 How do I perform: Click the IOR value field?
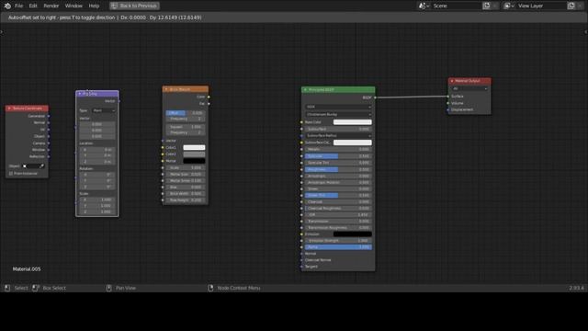tap(338, 215)
